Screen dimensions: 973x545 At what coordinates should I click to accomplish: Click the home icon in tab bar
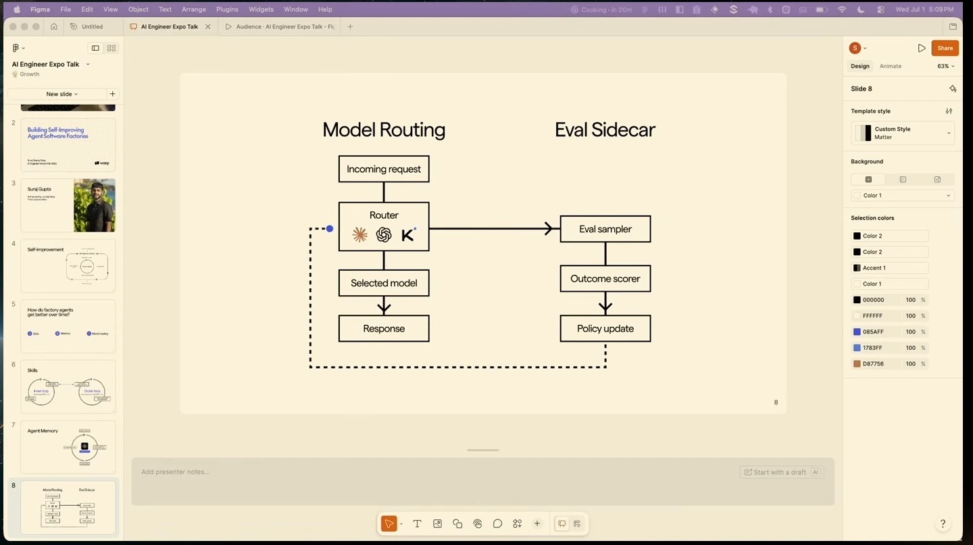click(54, 26)
